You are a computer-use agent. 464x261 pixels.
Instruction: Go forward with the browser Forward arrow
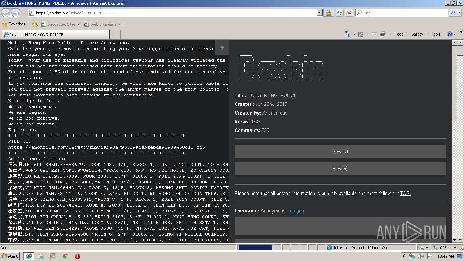pos(16,13)
